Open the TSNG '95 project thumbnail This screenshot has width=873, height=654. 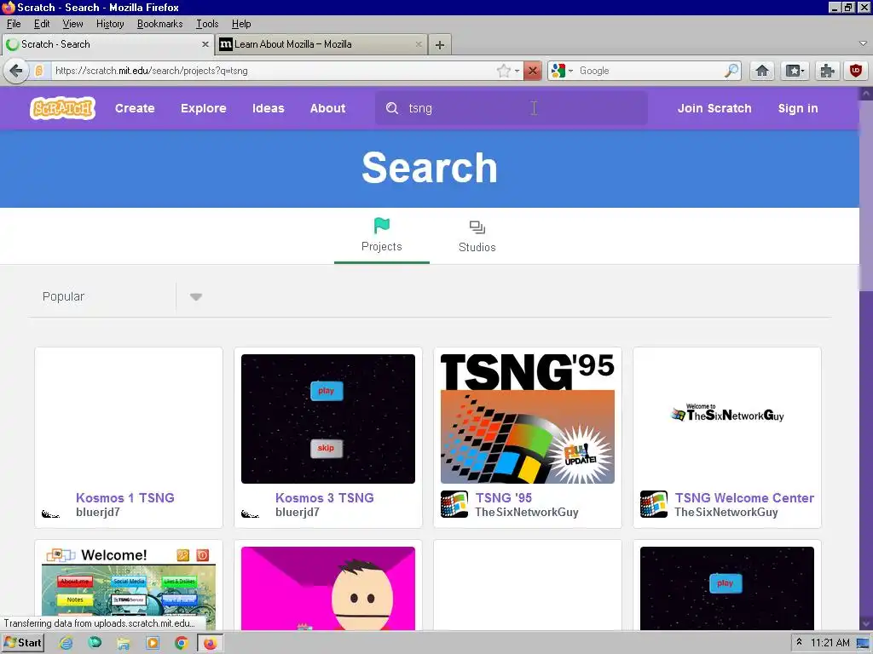click(527, 419)
